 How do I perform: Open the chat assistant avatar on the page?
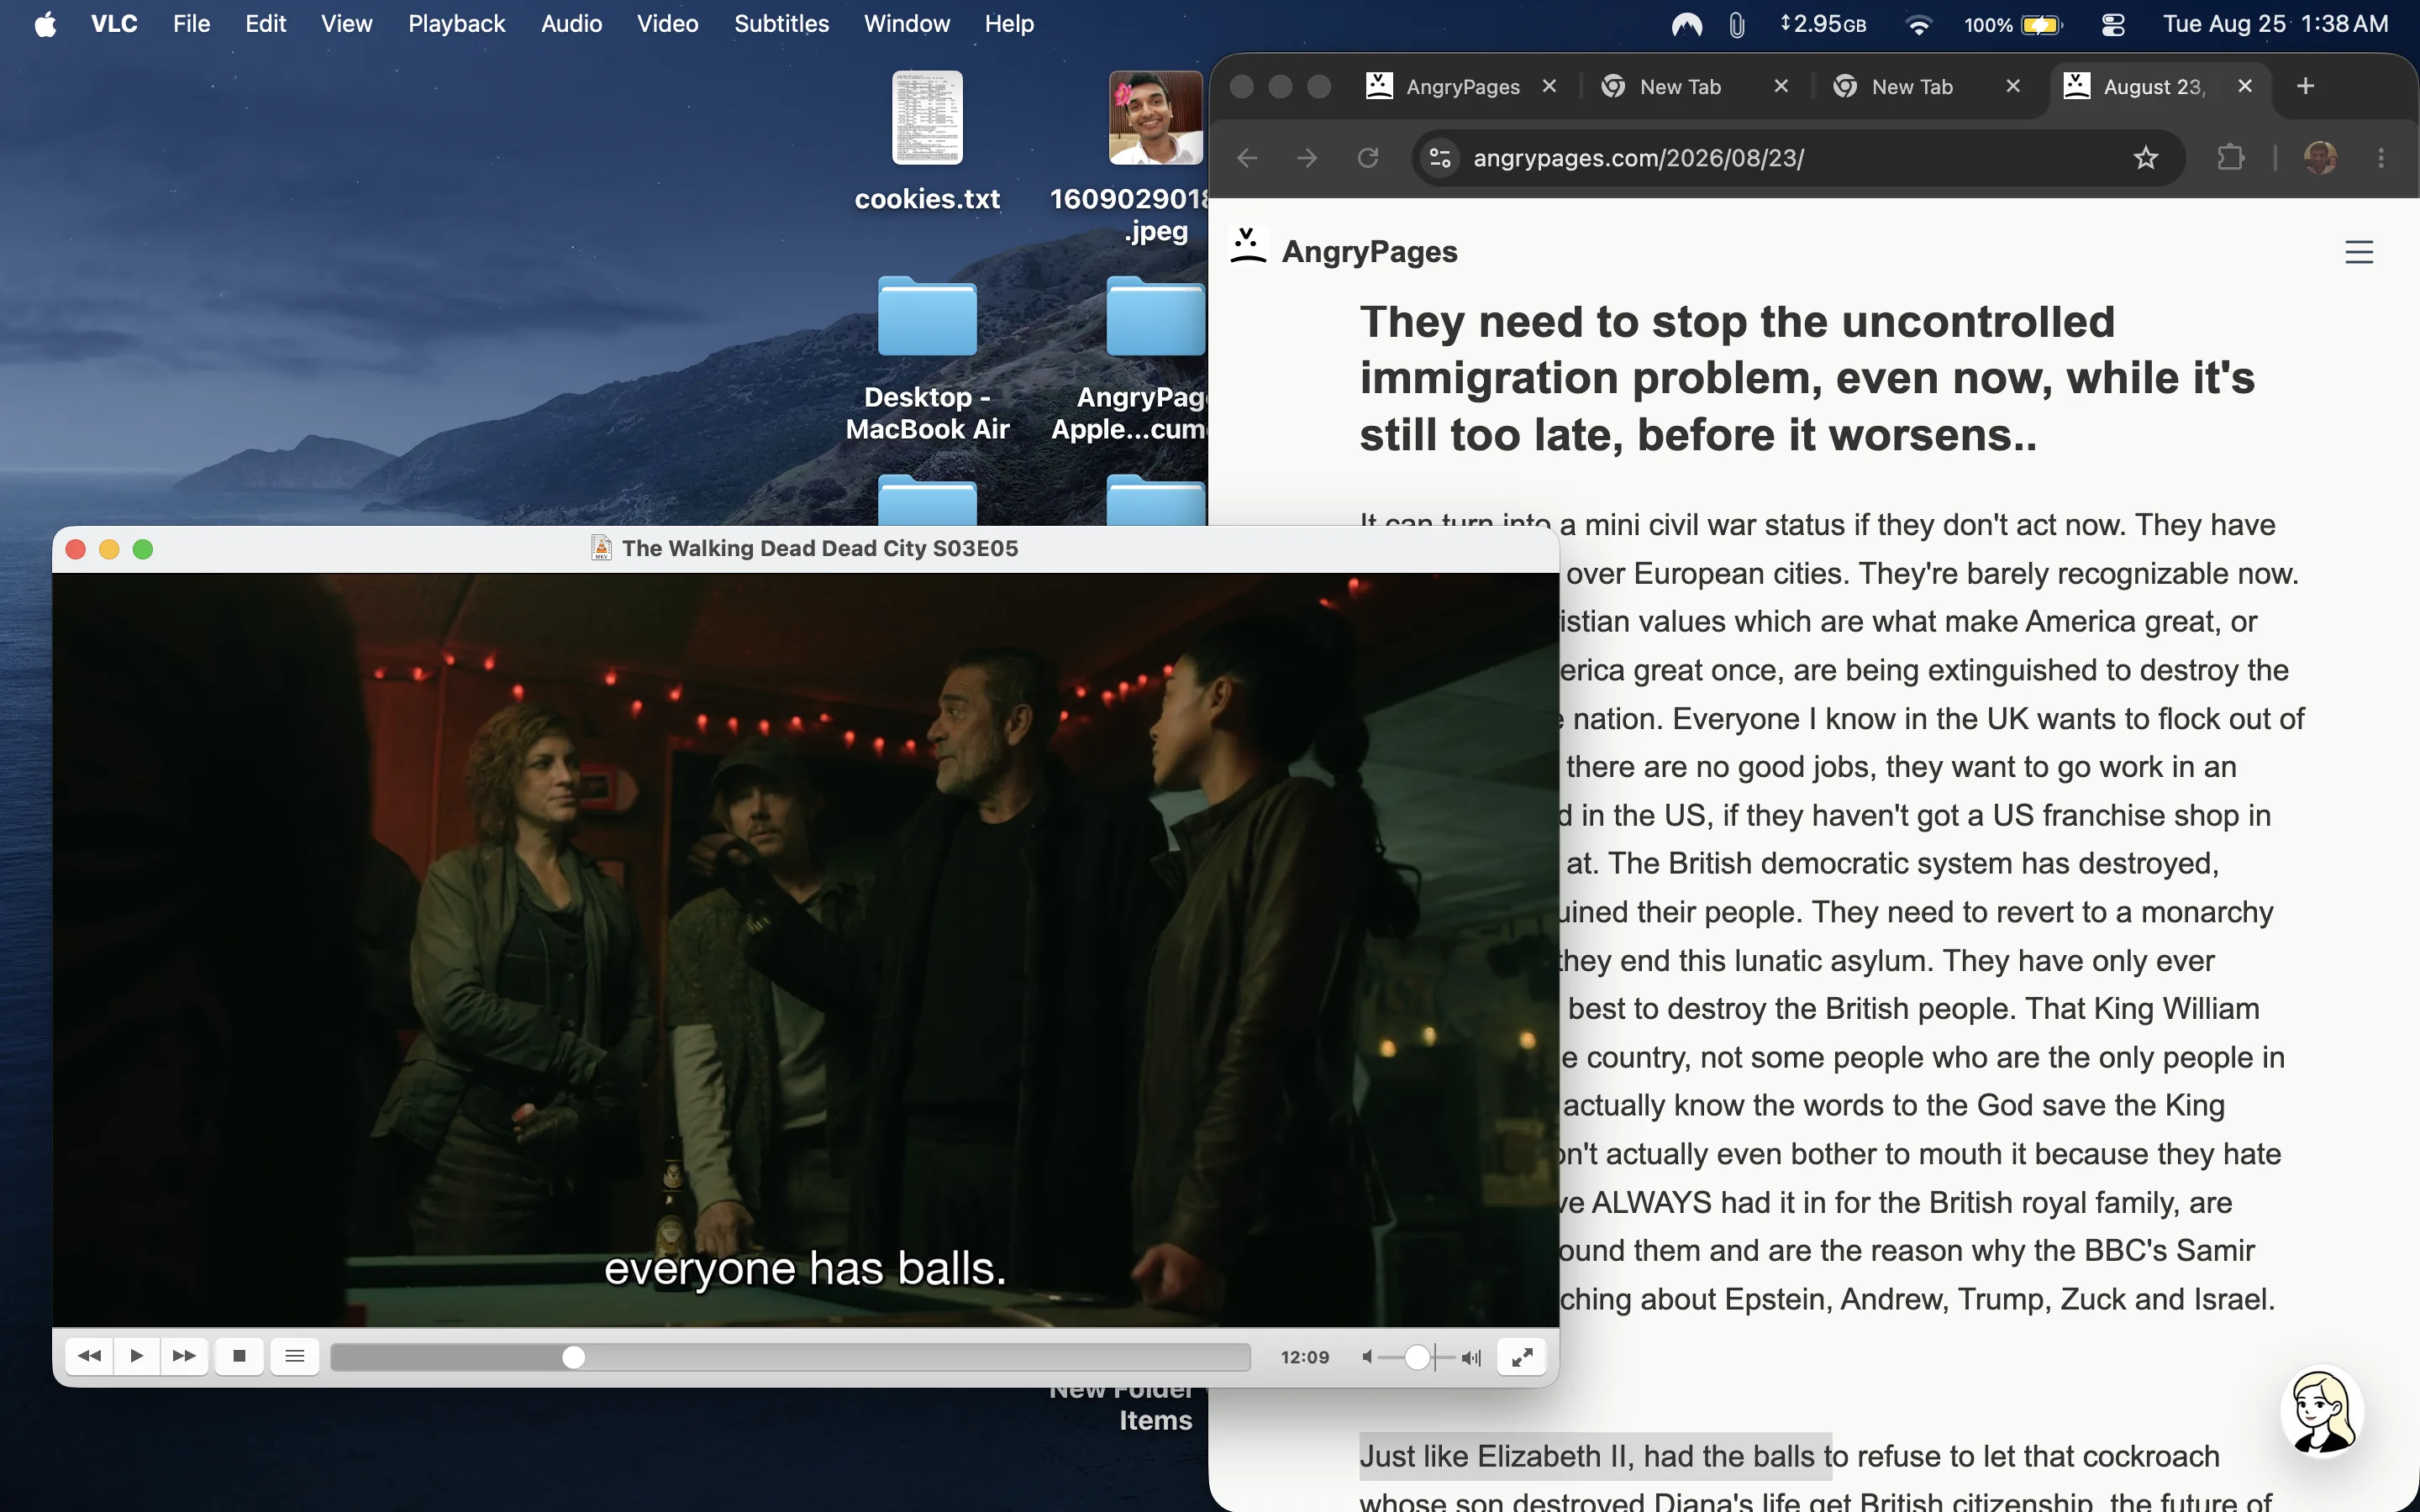click(2322, 1411)
